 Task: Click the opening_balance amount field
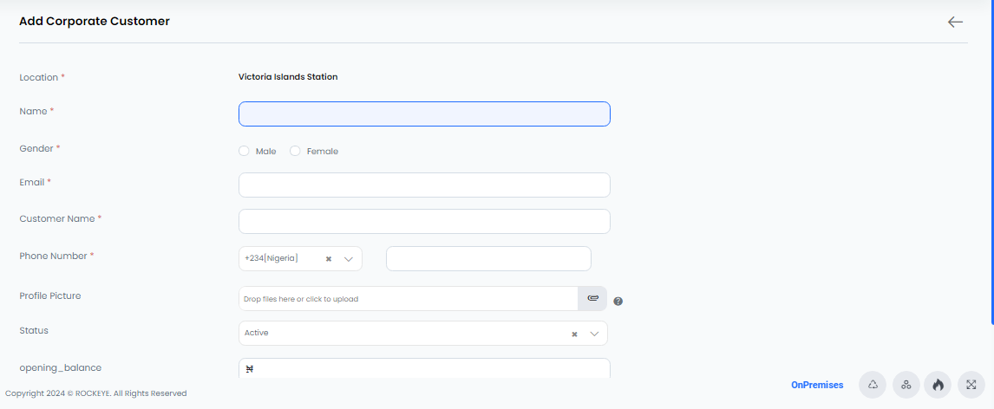424,368
